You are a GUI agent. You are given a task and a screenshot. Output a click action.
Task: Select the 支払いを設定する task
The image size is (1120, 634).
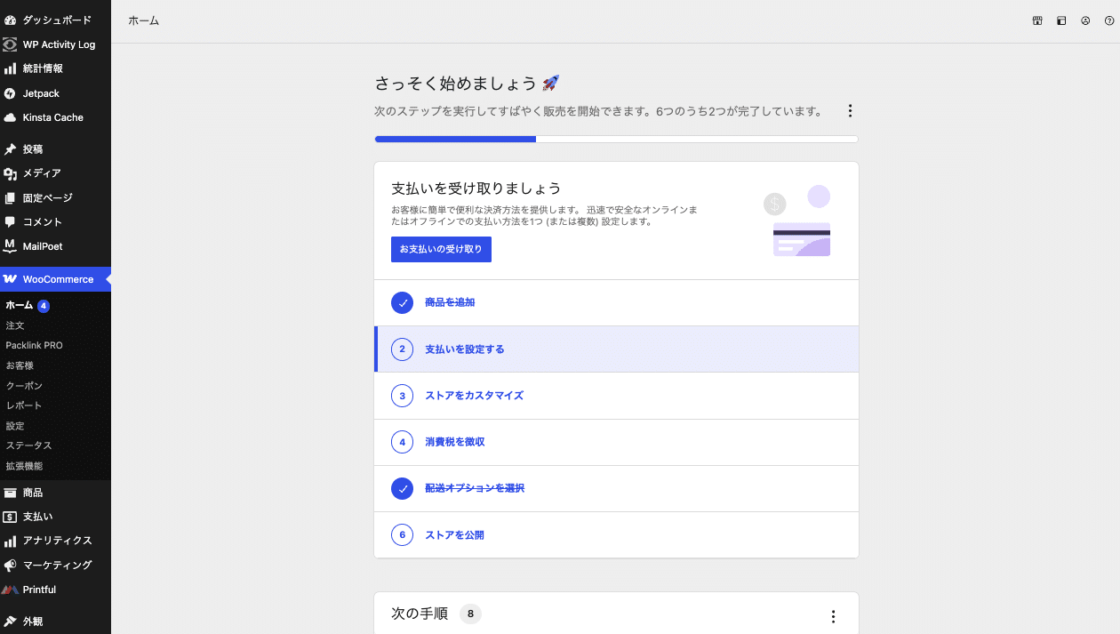coord(616,349)
